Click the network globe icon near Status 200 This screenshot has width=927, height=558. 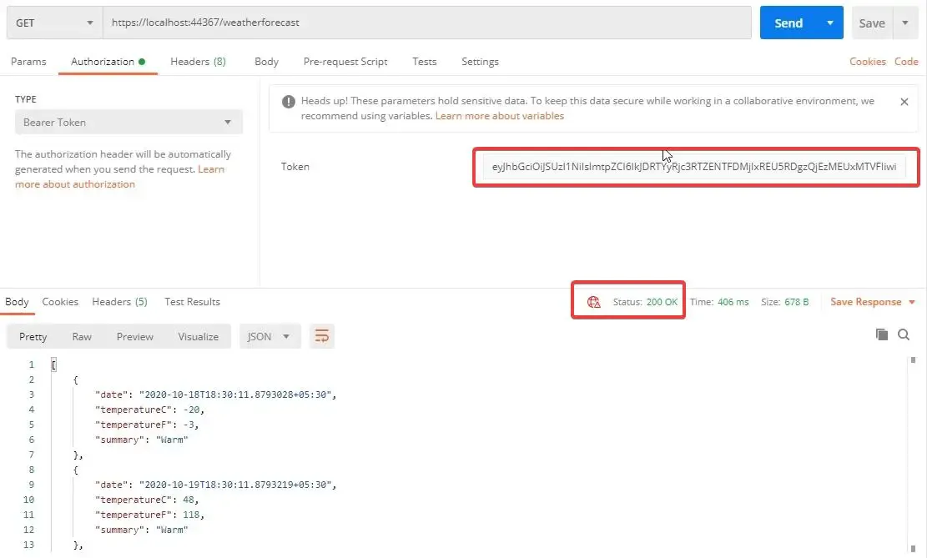593,303
